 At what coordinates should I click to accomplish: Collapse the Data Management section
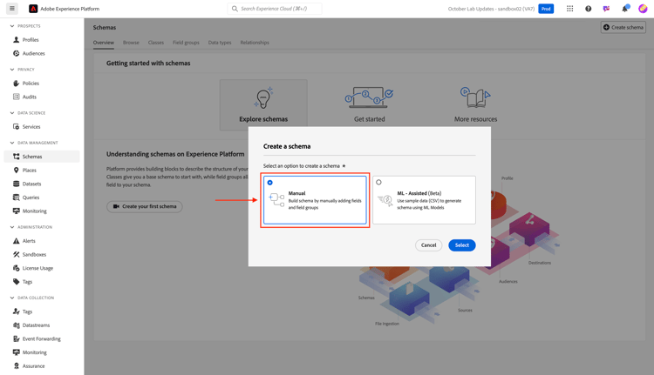coord(12,143)
